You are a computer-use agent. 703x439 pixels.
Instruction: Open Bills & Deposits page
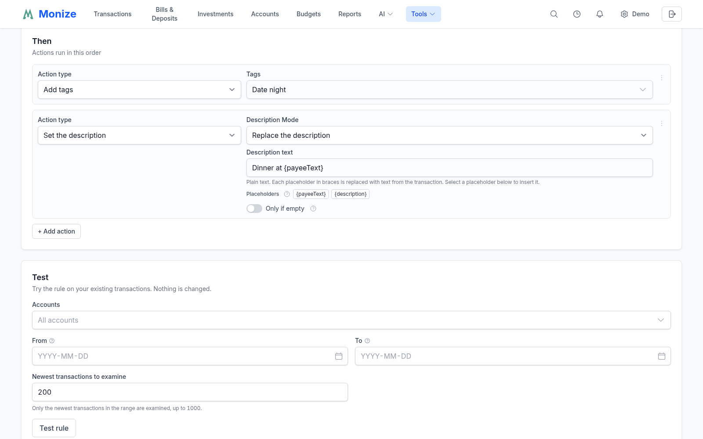[x=165, y=14]
